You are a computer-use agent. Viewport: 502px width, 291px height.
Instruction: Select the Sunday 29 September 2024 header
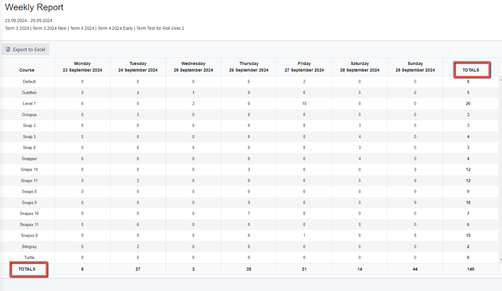[415, 67]
